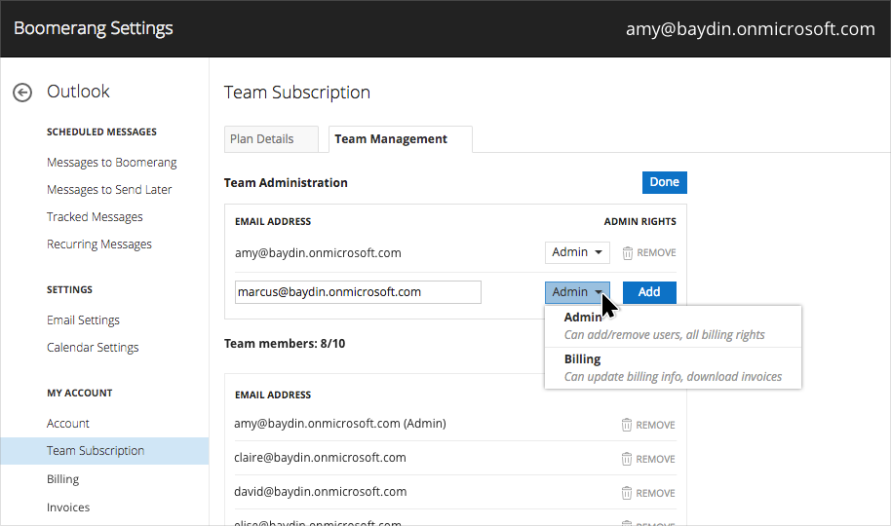Click trash icon for david's row

pos(626,493)
